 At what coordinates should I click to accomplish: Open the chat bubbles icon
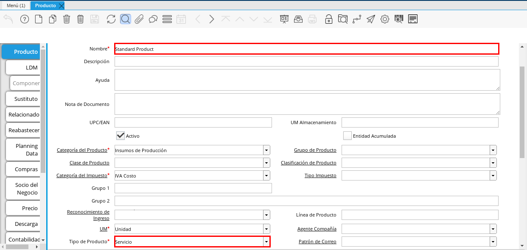coord(153,19)
